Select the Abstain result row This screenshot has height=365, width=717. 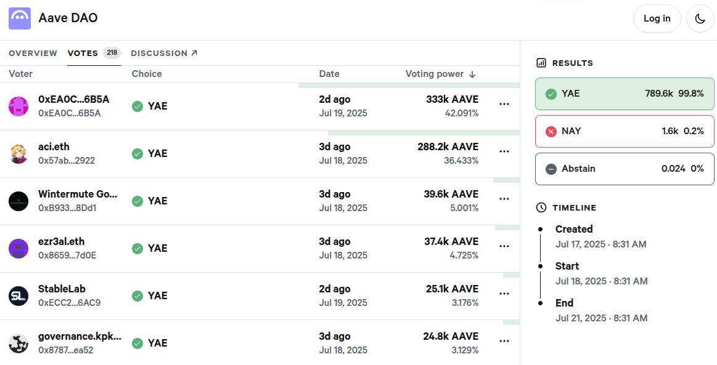pos(625,169)
